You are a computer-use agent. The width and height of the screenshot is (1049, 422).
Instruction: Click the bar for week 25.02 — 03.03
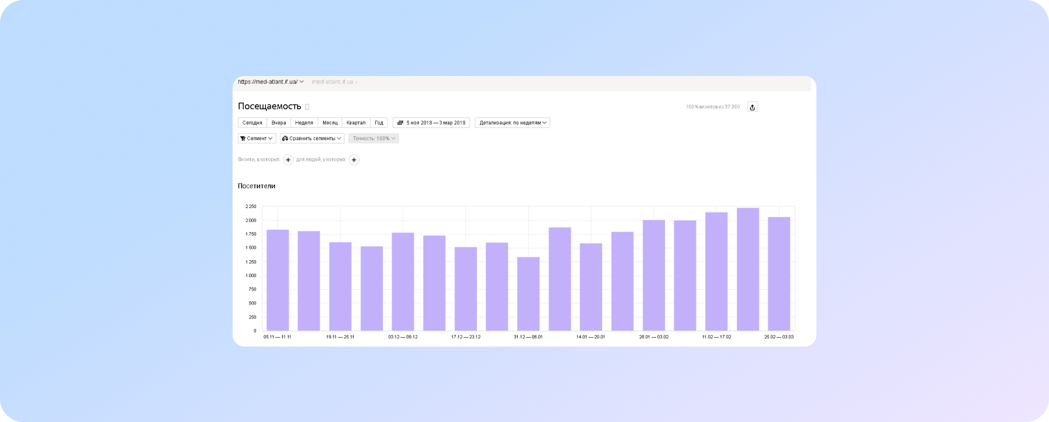pyautogui.click(x=779, y=274)
